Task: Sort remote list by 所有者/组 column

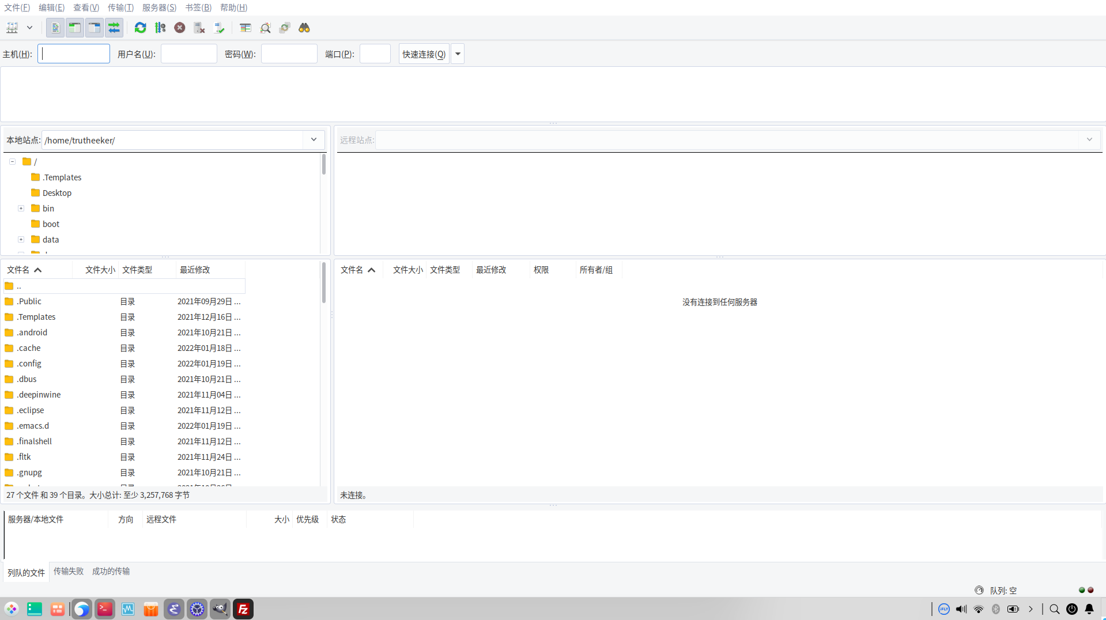Action: coord(599,270)
